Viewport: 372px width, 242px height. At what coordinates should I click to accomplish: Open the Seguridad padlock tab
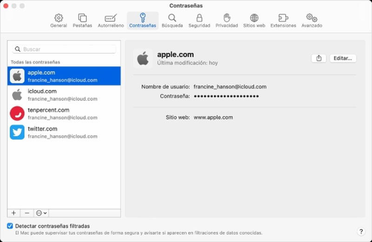tap(199, 20)
